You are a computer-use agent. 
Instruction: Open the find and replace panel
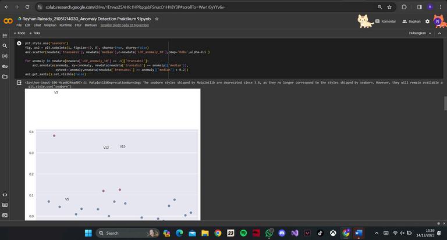click(5, 45)
